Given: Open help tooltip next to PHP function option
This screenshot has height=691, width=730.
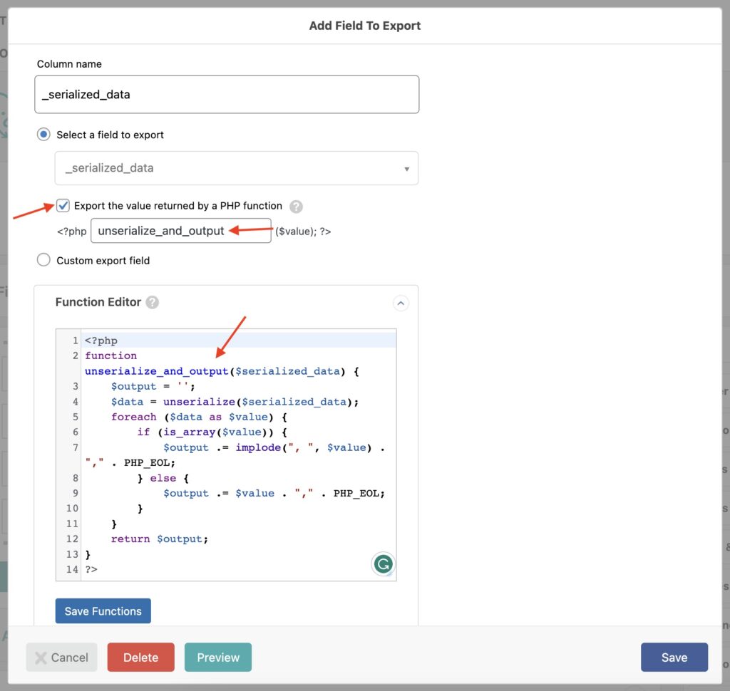Looking at the screenshot, I should (x=295, y=205).
